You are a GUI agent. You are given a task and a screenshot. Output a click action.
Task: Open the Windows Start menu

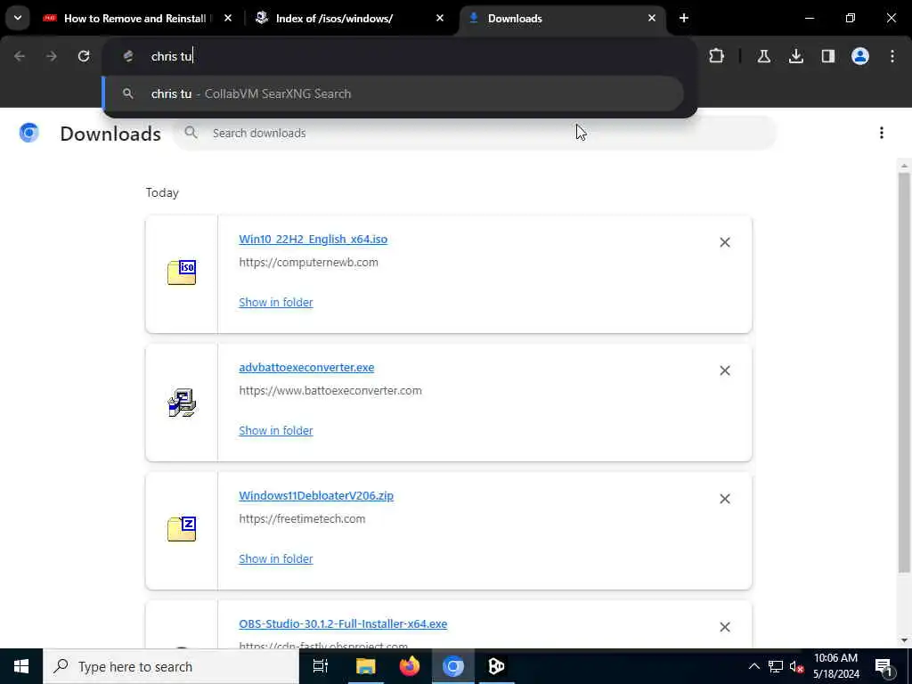pyautogui.click(x=21, y=666)
